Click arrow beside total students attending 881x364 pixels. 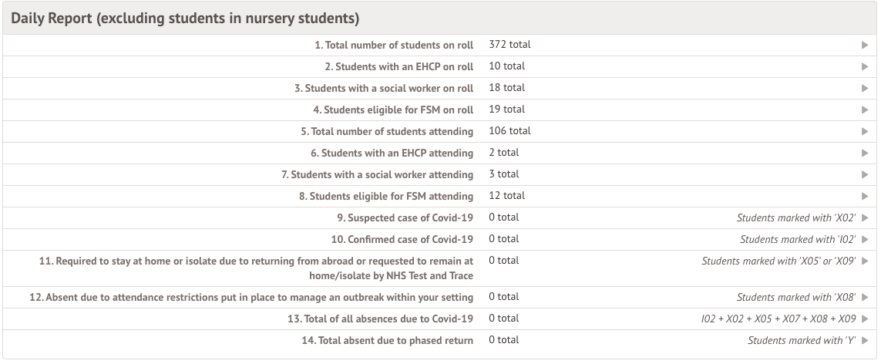point(865,132)
